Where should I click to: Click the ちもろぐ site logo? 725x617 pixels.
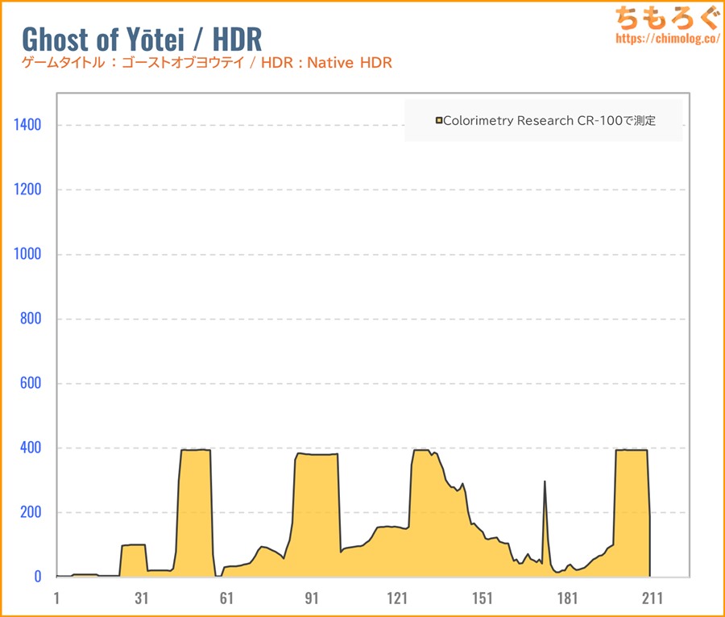[662, 18]
